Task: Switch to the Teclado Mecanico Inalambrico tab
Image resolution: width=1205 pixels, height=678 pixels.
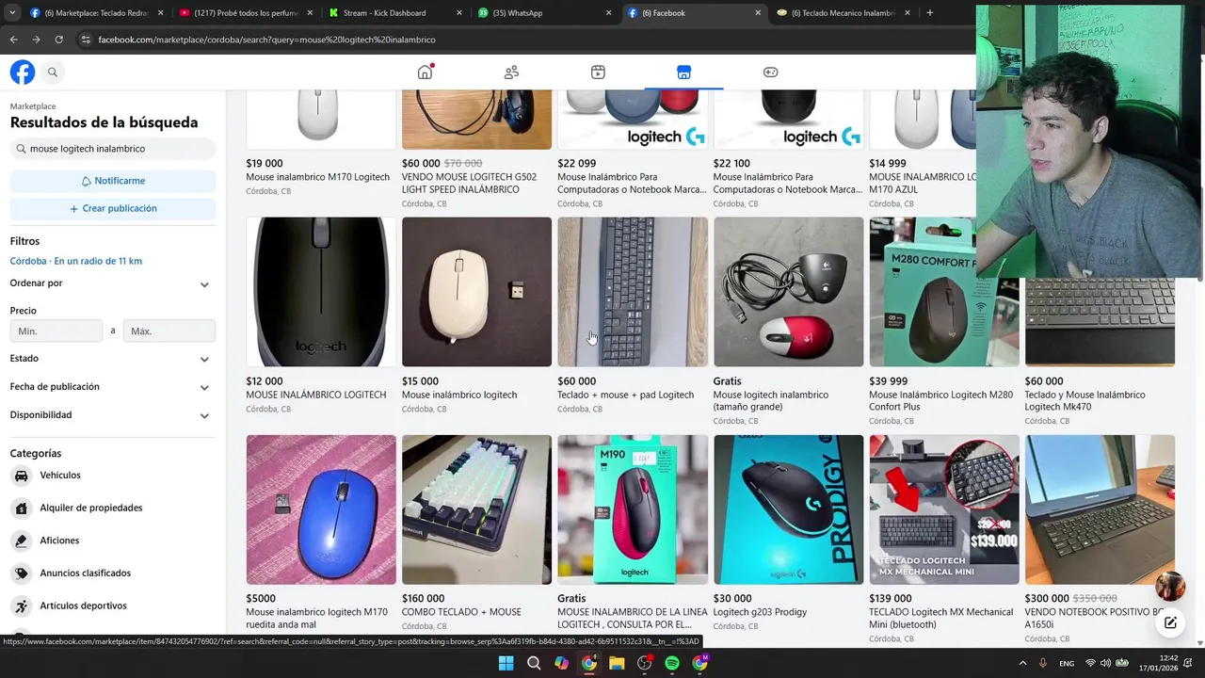Action: [843, 13]
